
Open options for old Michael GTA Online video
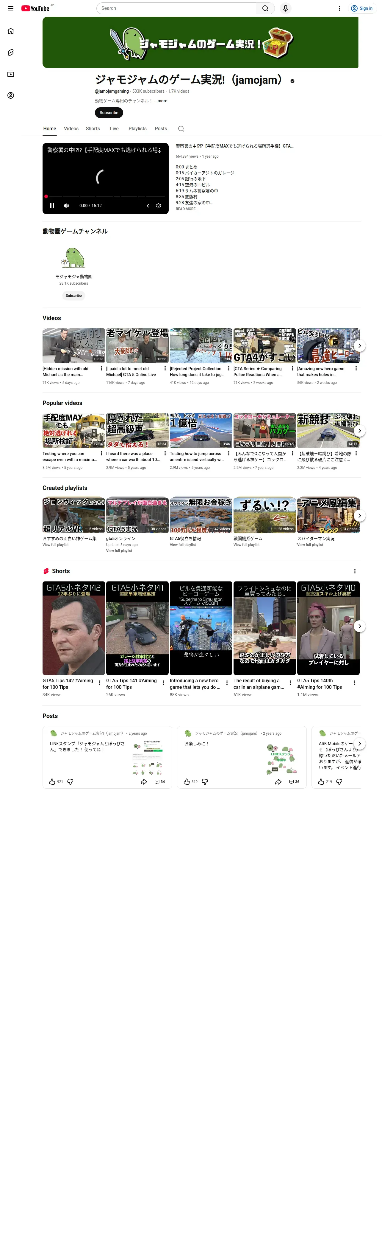165,368
